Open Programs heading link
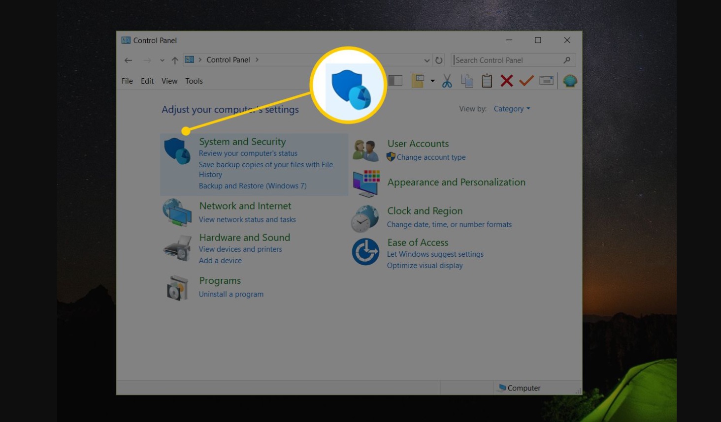 coord(220,281)
